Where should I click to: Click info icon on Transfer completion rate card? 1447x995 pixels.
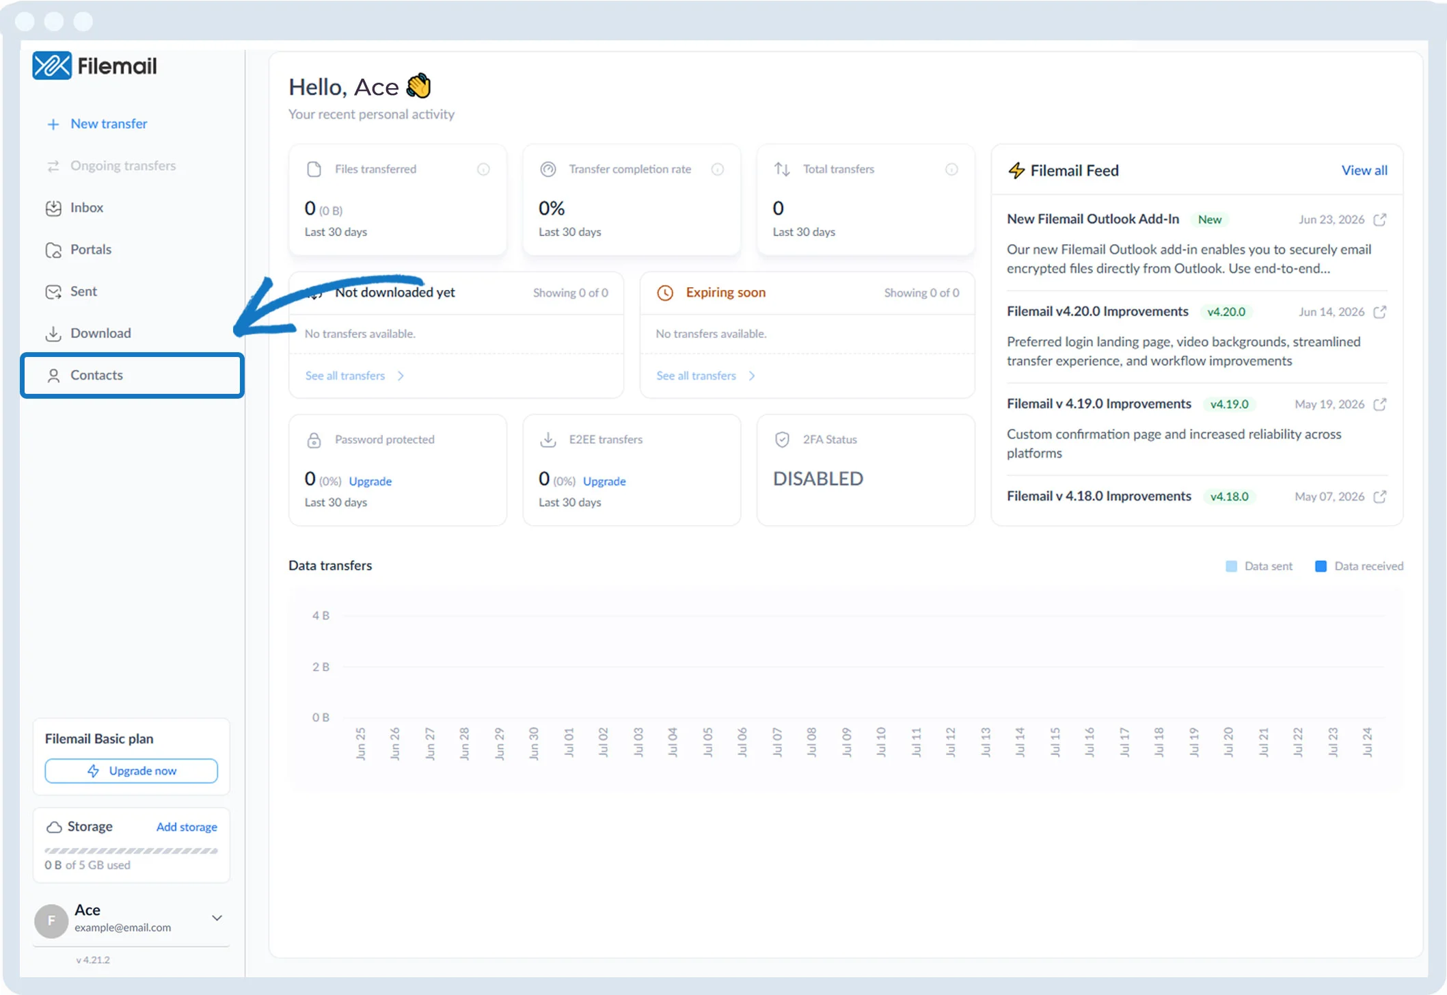pyautogui.click(x=718, y=169)
